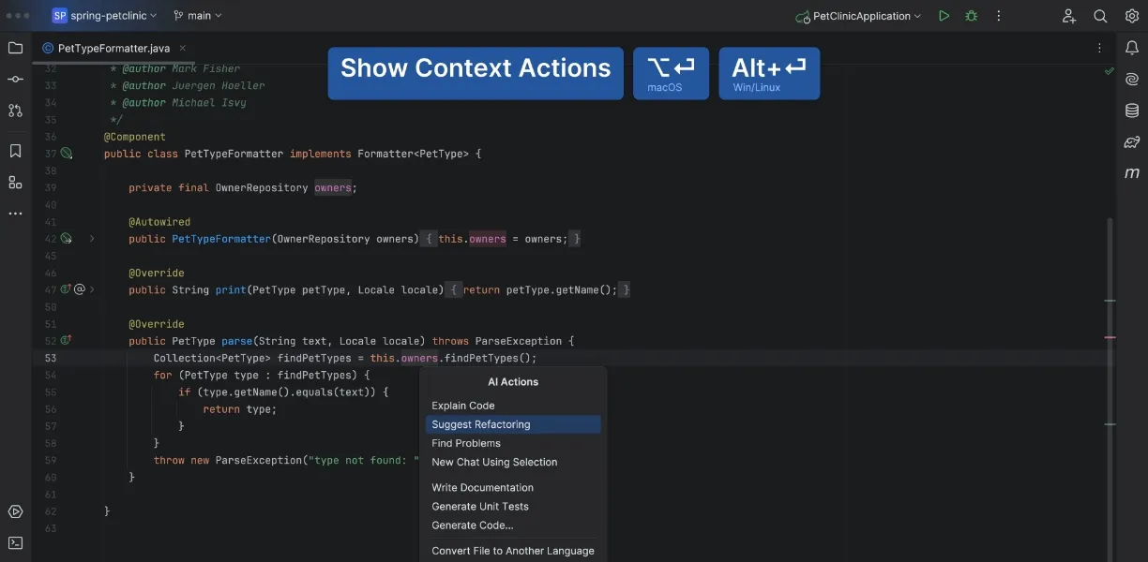Show more tool windows ellipsis icon

click(x=15, y=214)
